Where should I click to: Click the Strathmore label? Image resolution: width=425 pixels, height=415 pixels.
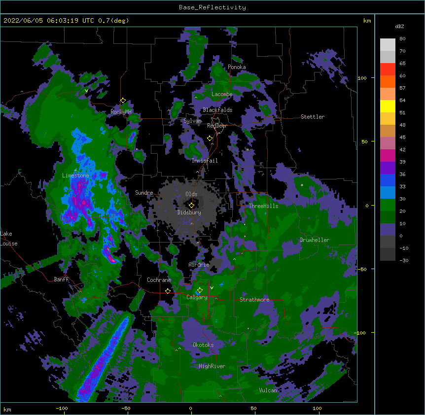[x=254, y=300]
